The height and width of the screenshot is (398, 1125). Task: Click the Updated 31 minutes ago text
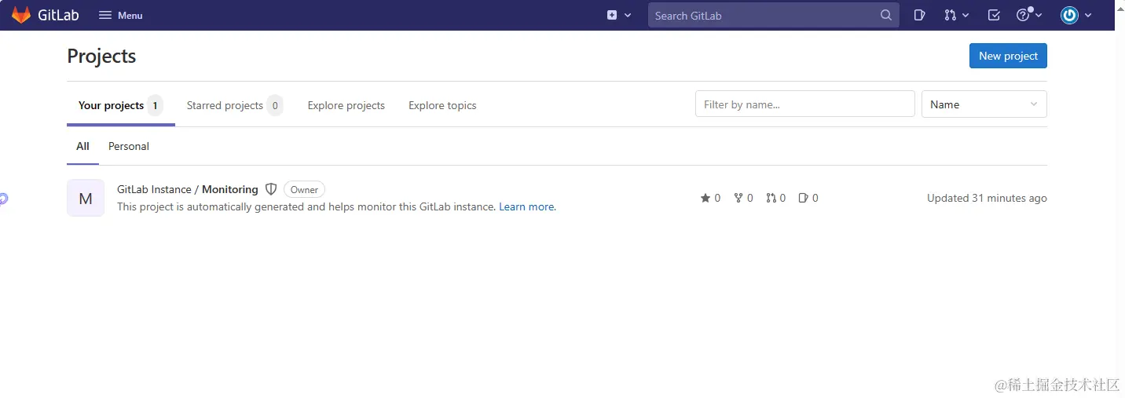tap(987, 198)
